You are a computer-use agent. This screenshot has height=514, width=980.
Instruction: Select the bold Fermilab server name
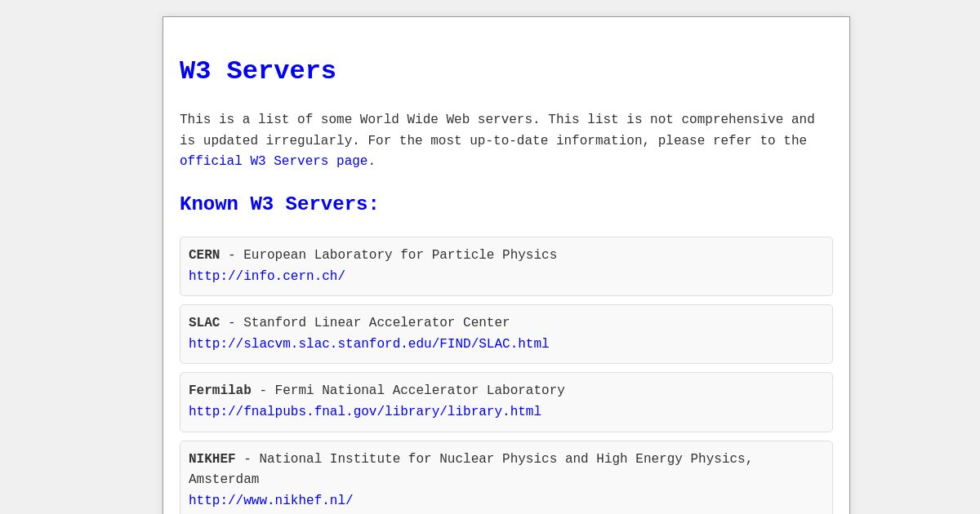(220, 391)
